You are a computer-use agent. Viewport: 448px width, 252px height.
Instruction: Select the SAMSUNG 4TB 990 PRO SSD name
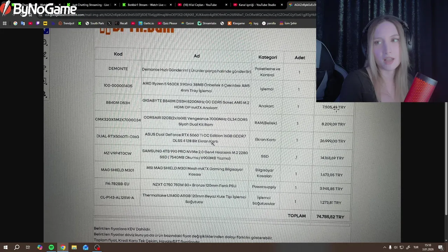tap(195, 155)
